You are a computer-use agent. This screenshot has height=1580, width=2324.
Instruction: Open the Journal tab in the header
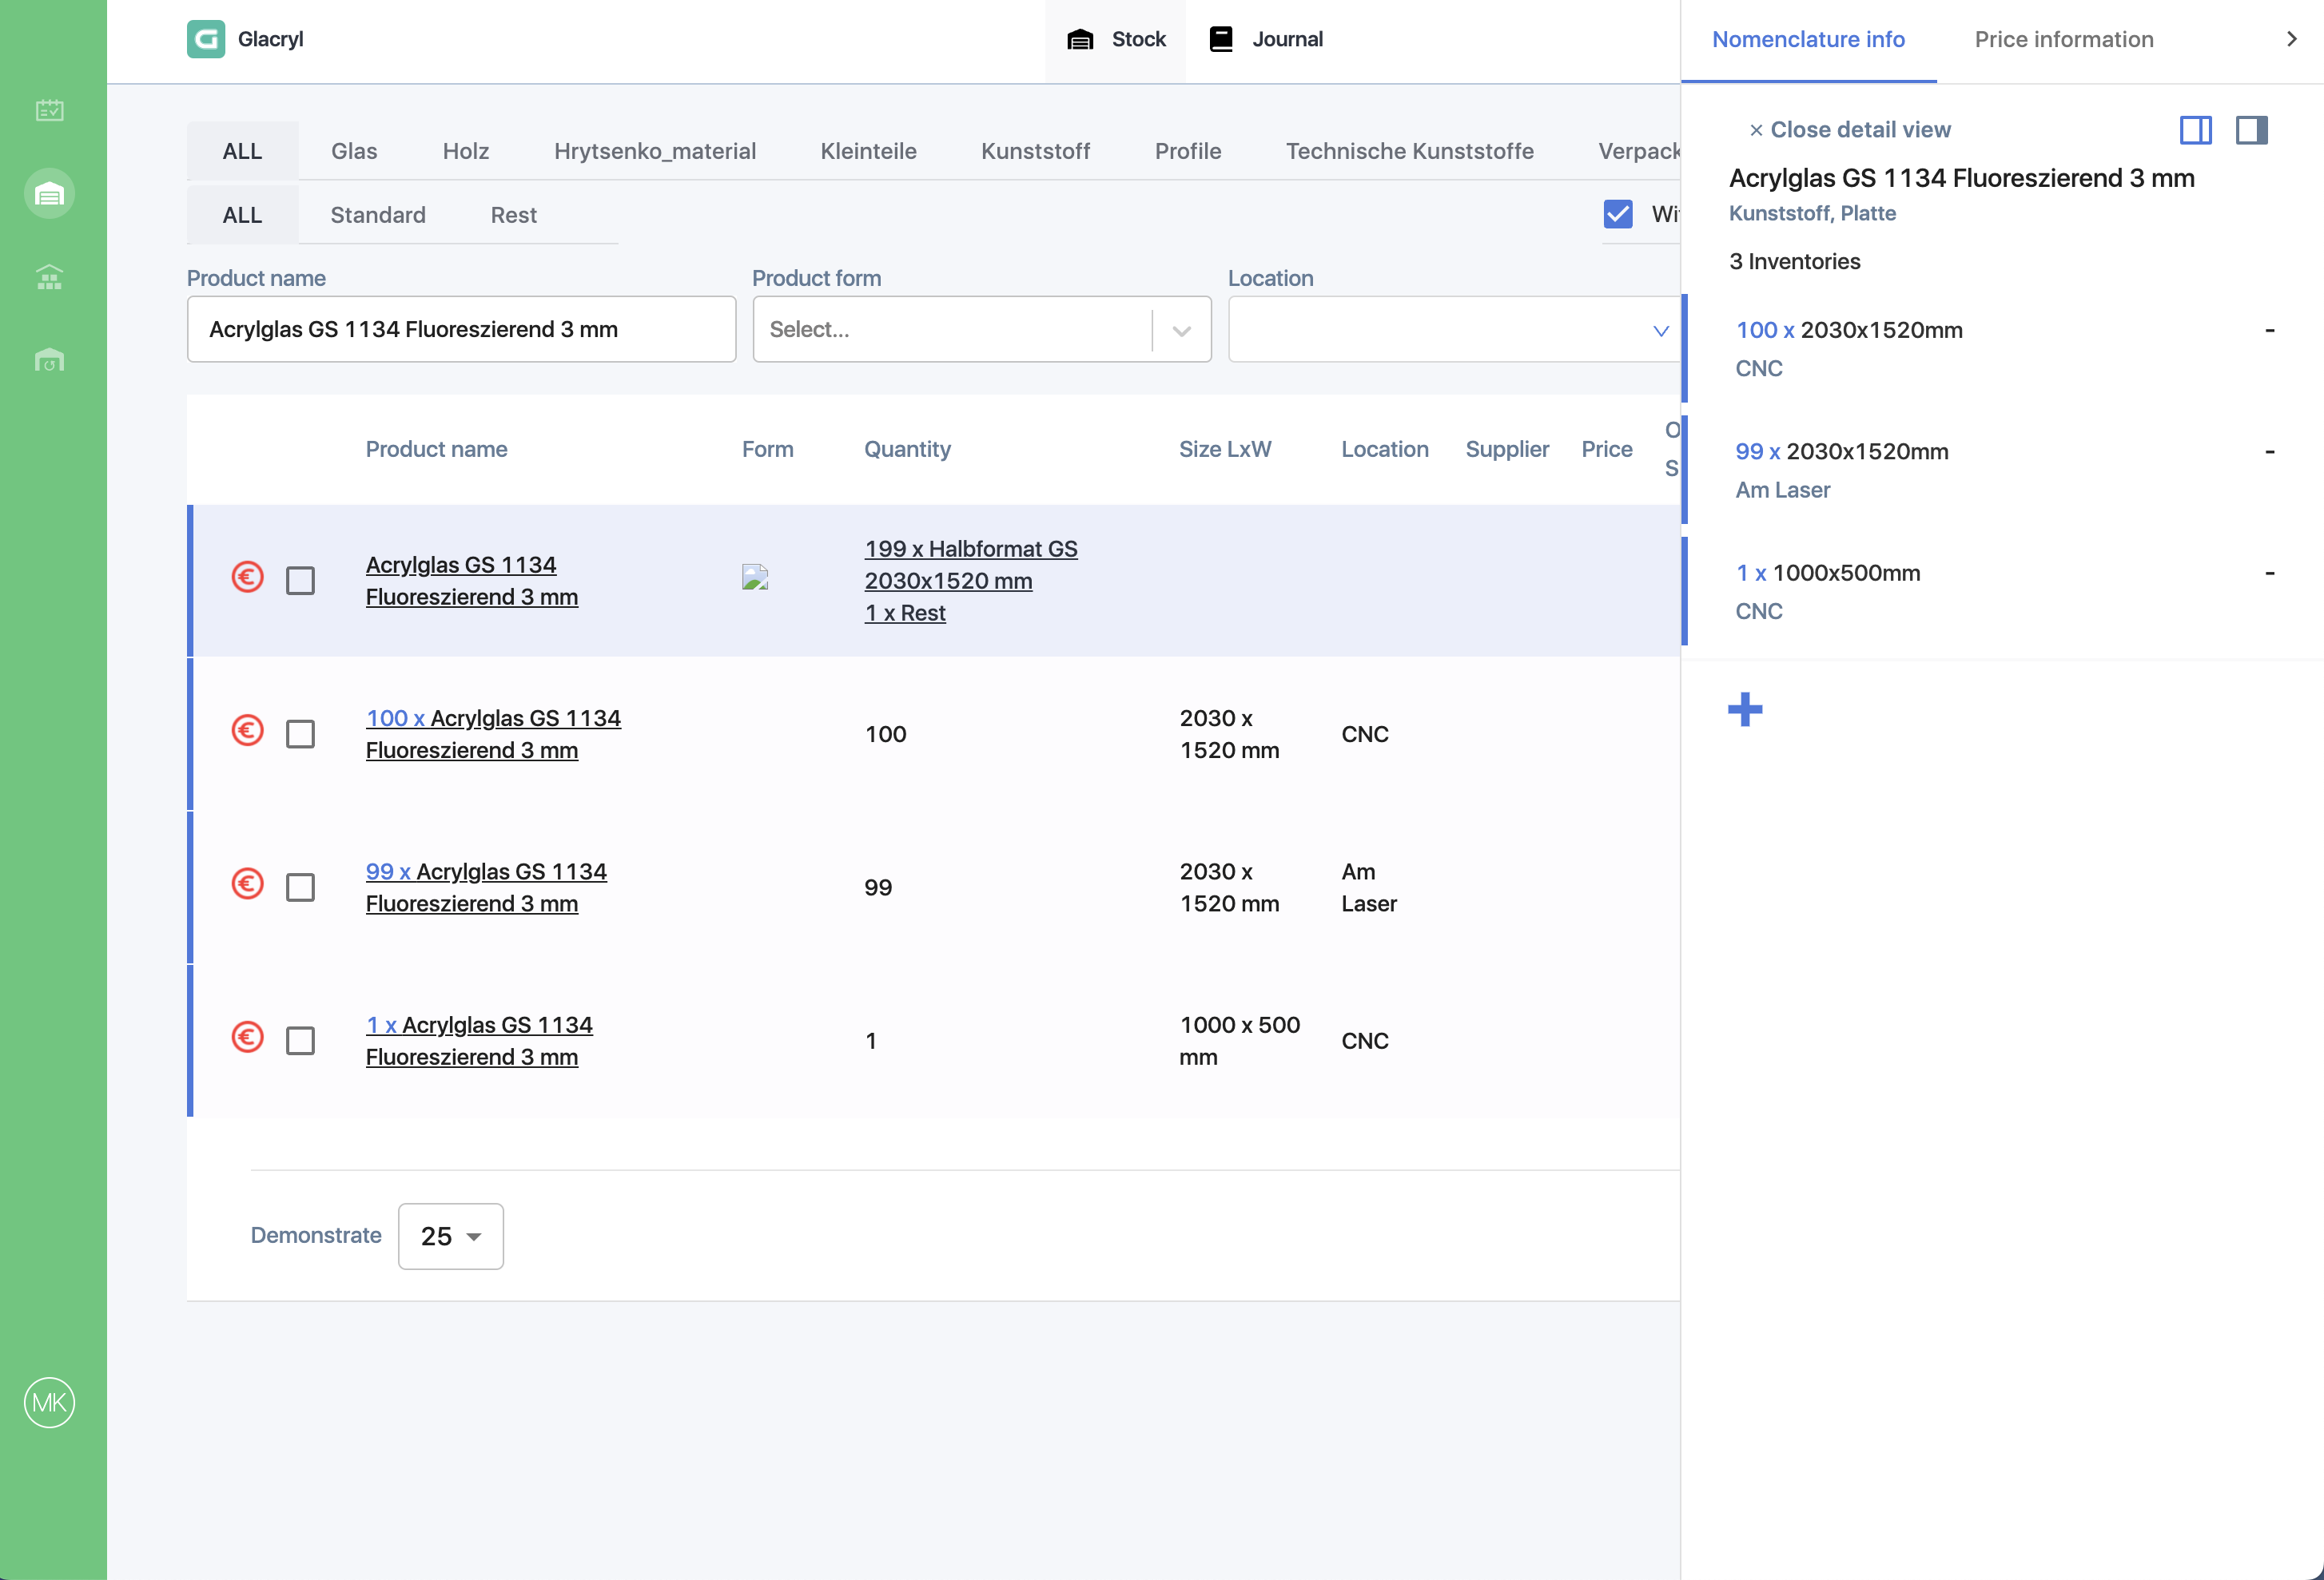(x=1266, y=40)
